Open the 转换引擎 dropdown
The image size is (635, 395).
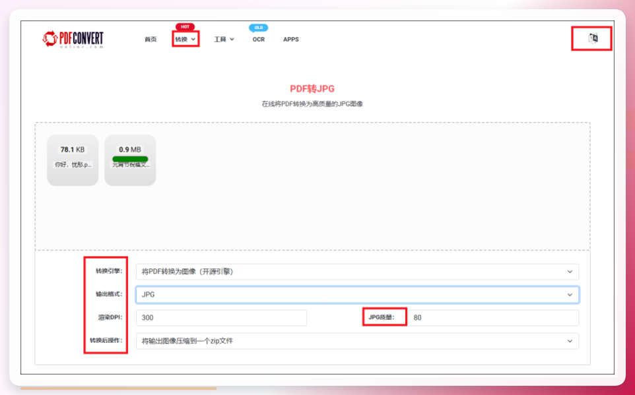pos(357,272)
